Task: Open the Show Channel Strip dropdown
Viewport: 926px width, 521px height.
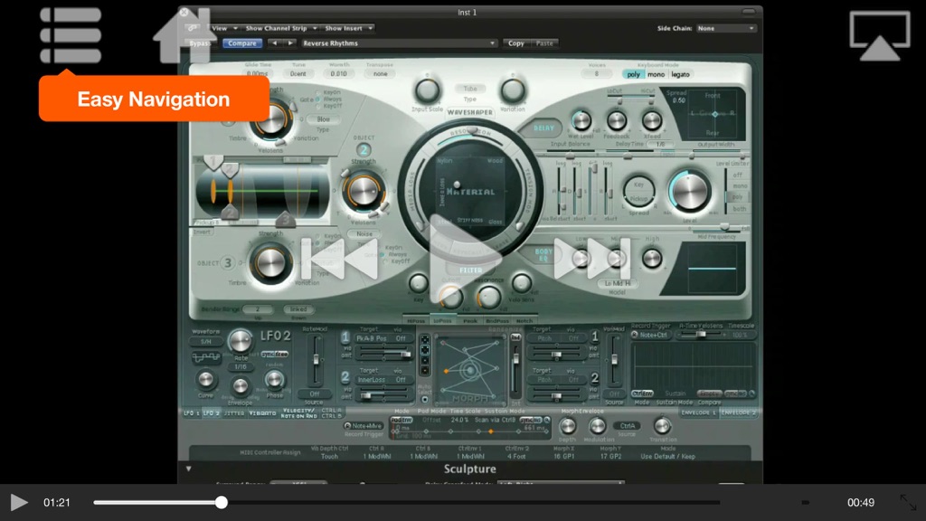Action: coord(281,28)
